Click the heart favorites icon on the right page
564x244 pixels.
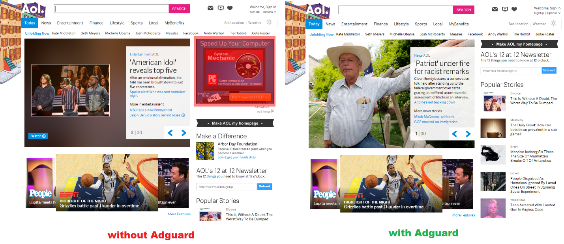click(x=514, y=9)
